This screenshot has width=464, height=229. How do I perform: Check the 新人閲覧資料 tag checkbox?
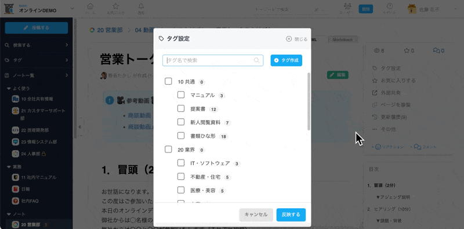(x=181, y=122)
